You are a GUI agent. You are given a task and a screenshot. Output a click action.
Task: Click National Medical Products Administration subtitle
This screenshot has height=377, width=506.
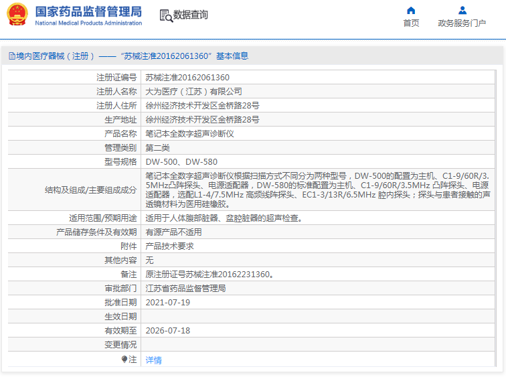coord(88,23)
